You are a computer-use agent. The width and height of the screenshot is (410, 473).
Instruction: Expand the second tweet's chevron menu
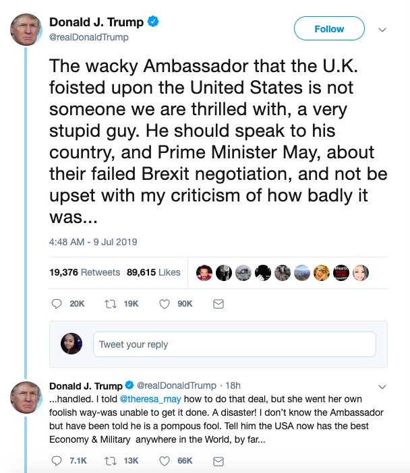[x=382, y=387]
